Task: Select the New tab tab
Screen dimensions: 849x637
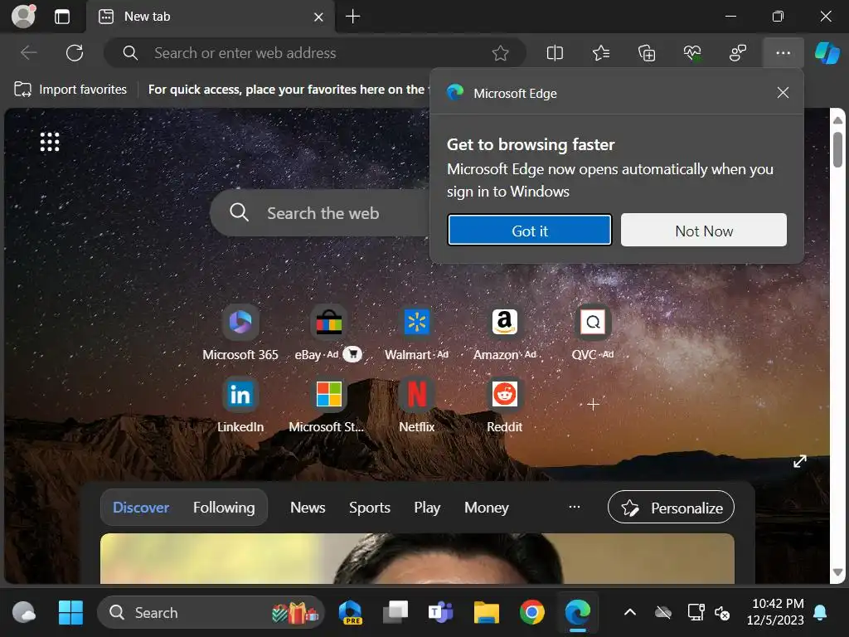Action: 210,17
